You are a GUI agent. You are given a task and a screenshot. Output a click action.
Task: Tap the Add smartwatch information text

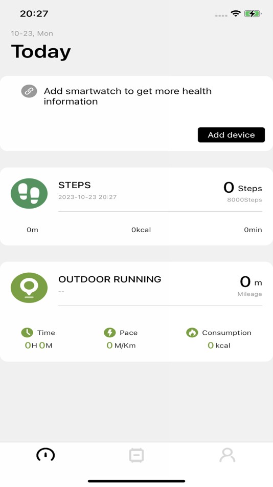tap(128, 96)
